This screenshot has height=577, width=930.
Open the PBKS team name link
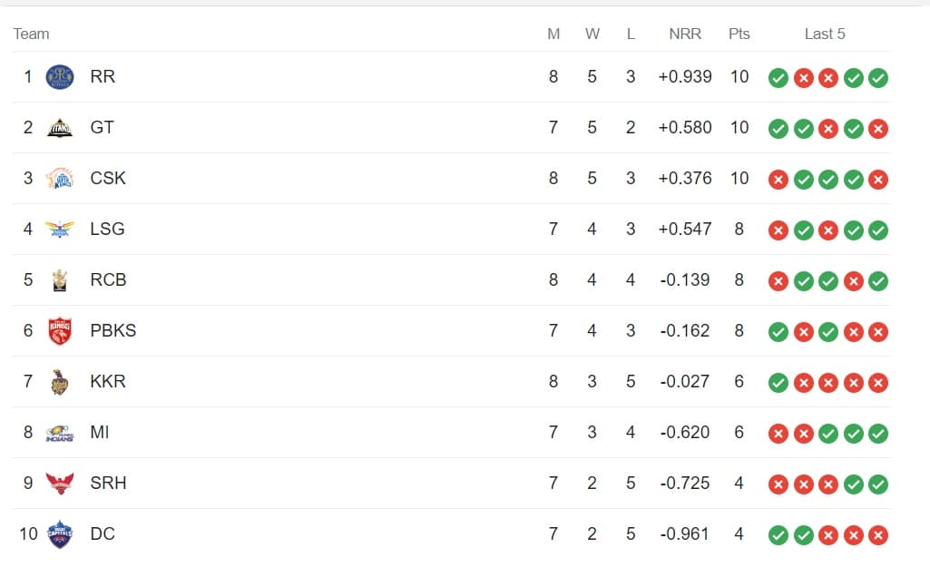point(113,331)
